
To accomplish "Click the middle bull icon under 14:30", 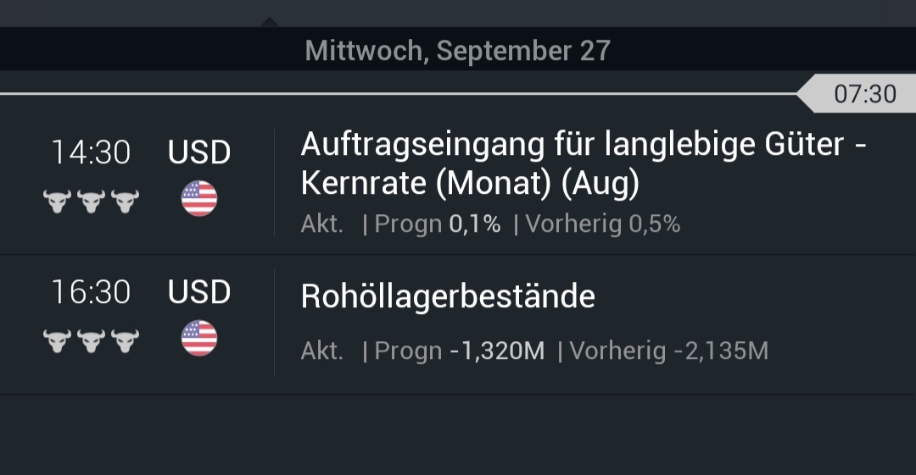I will point(91,201).
